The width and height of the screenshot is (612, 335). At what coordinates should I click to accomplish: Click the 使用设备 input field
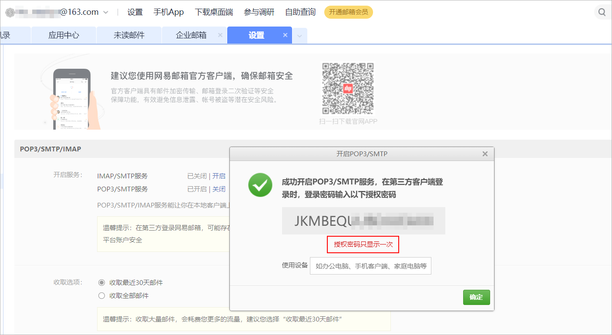[370, 266]
